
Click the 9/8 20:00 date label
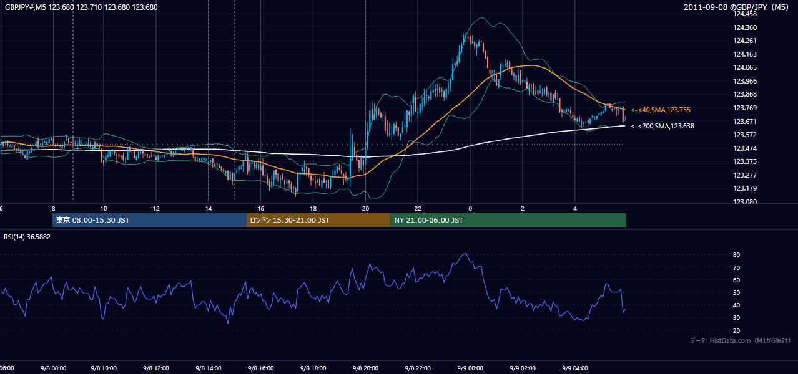coord(366,368)
